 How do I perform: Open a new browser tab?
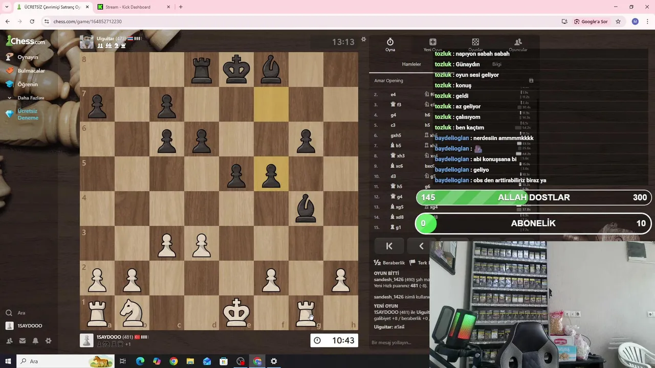point(181,7)
